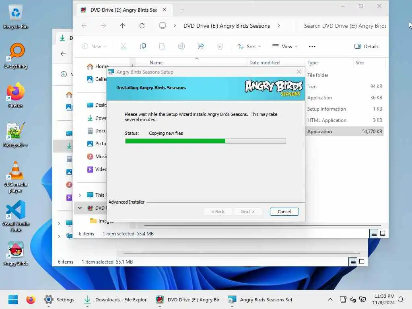Click the taskbar clock showing 11:33 PM
The image size is (412, 309).
[x=383, y=299]
